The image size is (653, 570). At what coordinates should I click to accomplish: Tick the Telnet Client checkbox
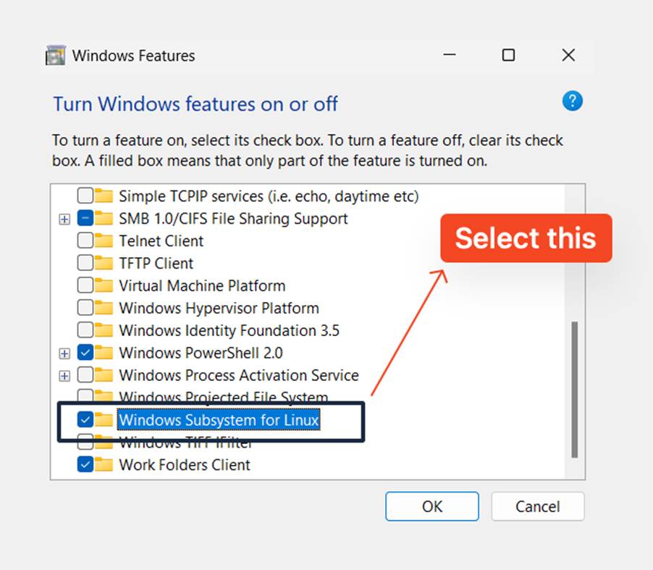(x=85, y=240)
